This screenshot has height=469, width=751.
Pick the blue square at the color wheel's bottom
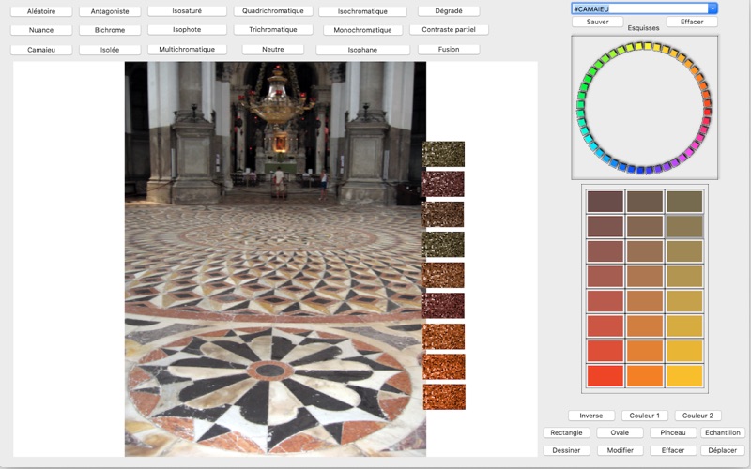pos(640,170)
